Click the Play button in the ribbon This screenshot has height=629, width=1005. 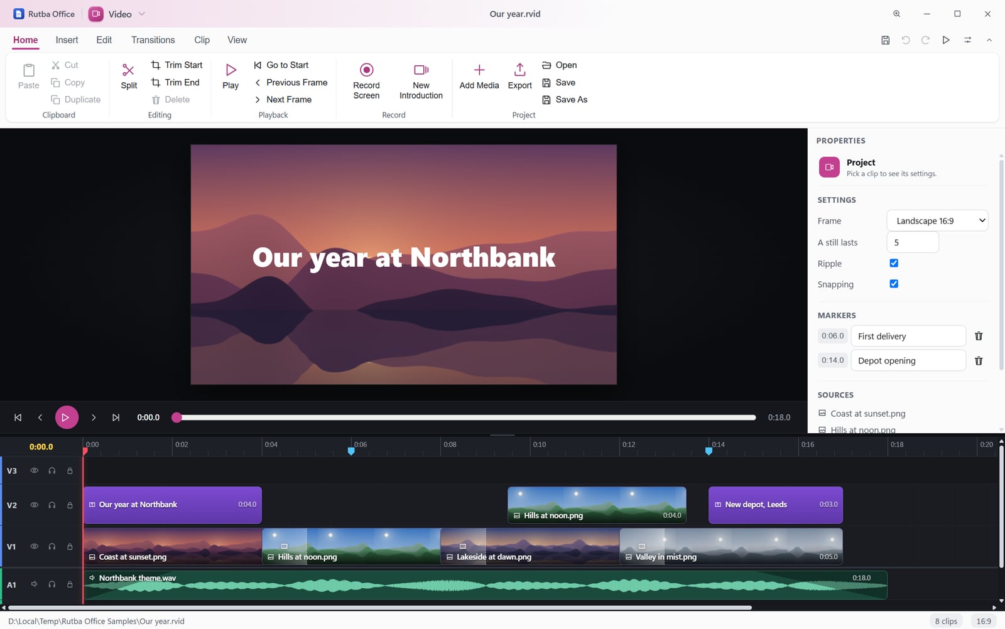[x=231, y=77]
